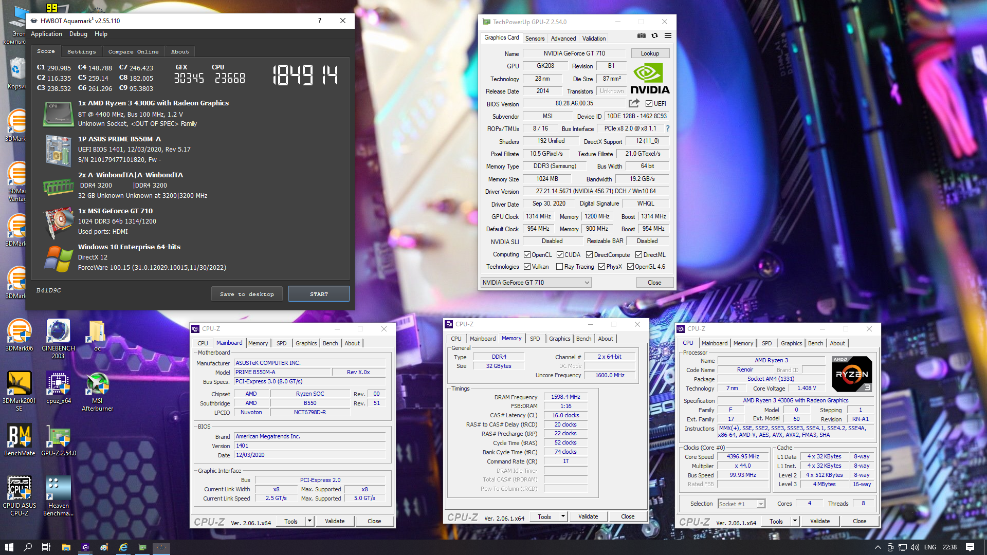This screenshot has height=555, width=987.
Task: Refresh GPU-Z data with the refresh icon
Action: [x=654, y=36]
